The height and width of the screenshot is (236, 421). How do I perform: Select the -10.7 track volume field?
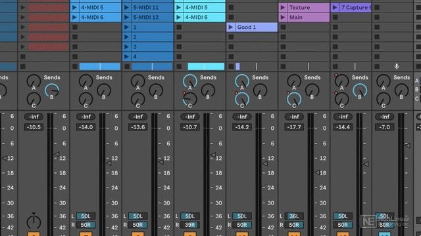(x=190, y=127)
